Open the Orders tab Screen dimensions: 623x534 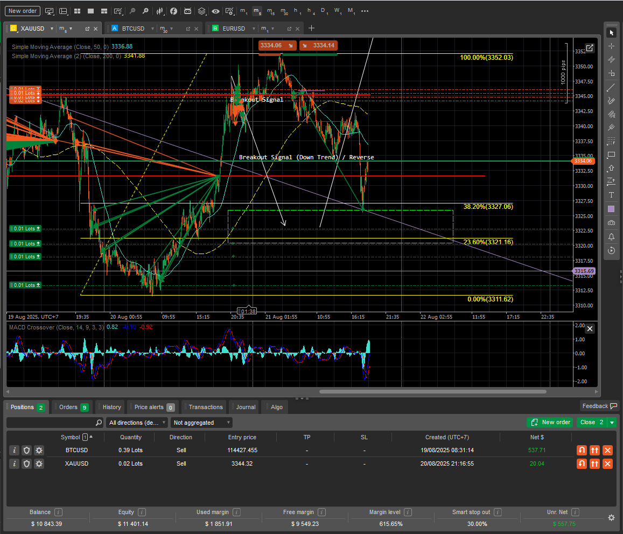73,407
